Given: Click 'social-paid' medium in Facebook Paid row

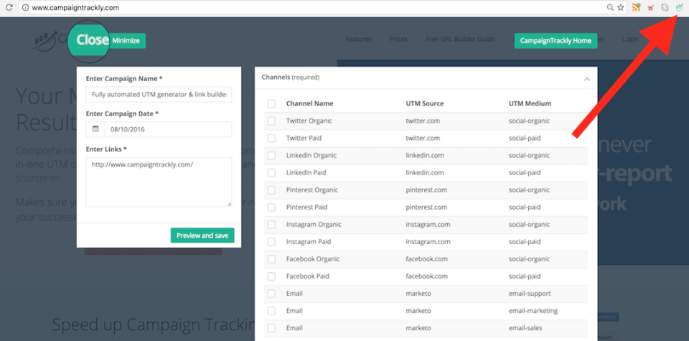Looking at the screenshot, I should 525,276.
